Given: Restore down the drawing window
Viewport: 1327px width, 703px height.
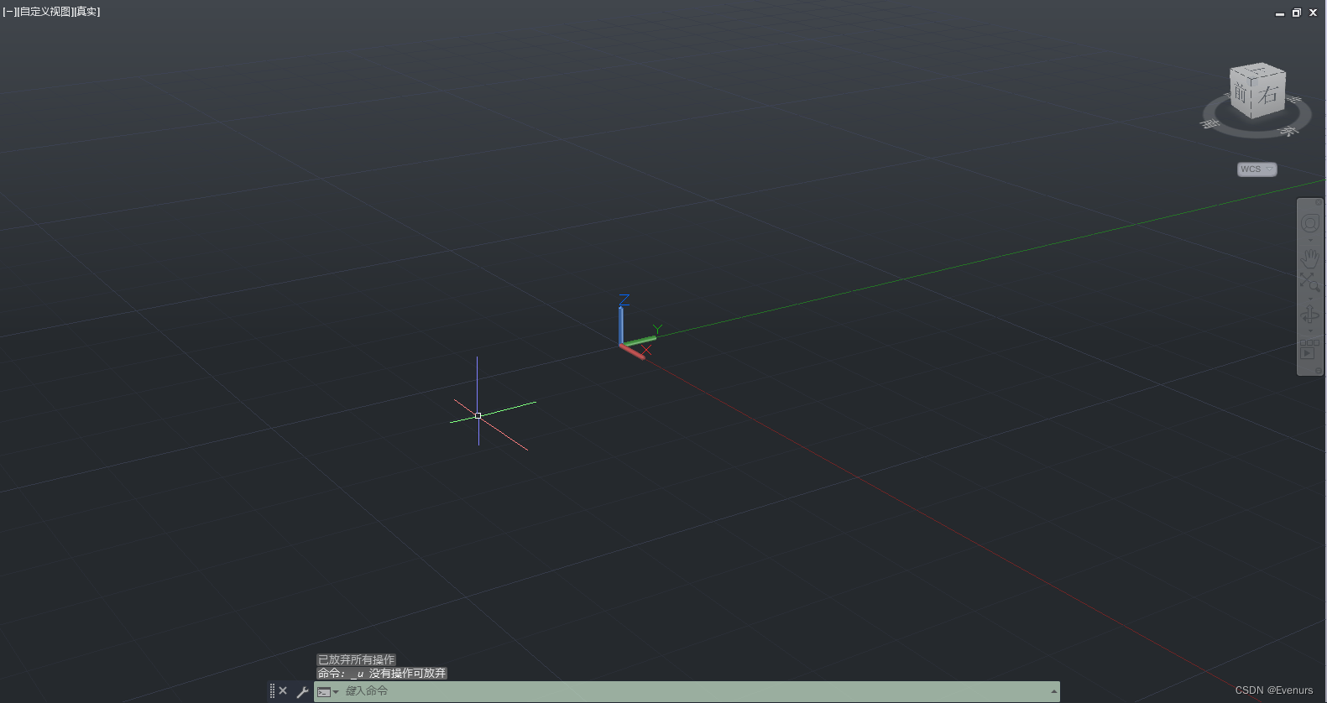Looking at the screenshot, I should click(1297, 13).
